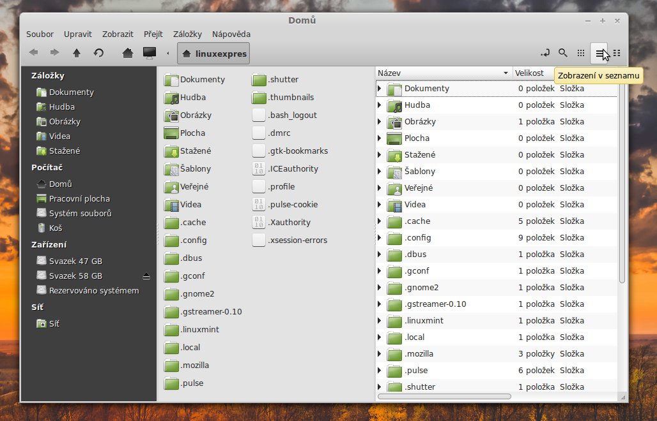Viewport: 657px width, 421px height.
Task: Open Pracovní plocha in sidebar
Action: point(73,198)
